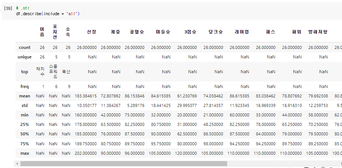Click the scrollbar left arrow under the table
The height and width of the screenshot is (168, 342).
17,163
